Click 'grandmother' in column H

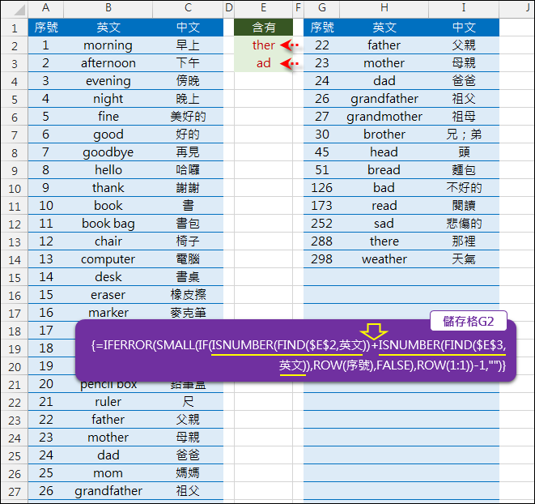point(384,117)
